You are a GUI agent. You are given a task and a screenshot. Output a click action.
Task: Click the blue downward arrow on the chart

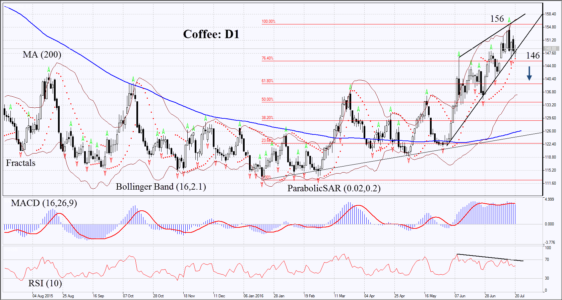529,73
